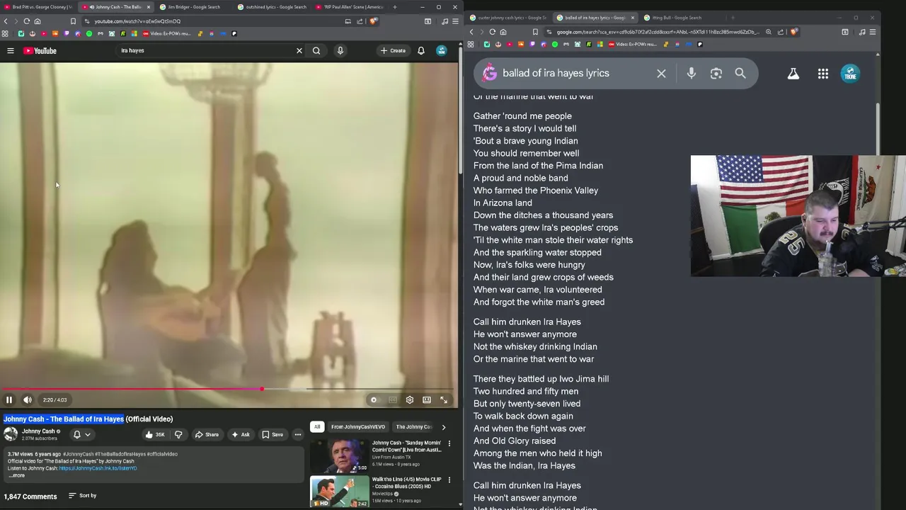Expand description with ...more
This screenshot has width=906, height=510.
tap(16, 475)
